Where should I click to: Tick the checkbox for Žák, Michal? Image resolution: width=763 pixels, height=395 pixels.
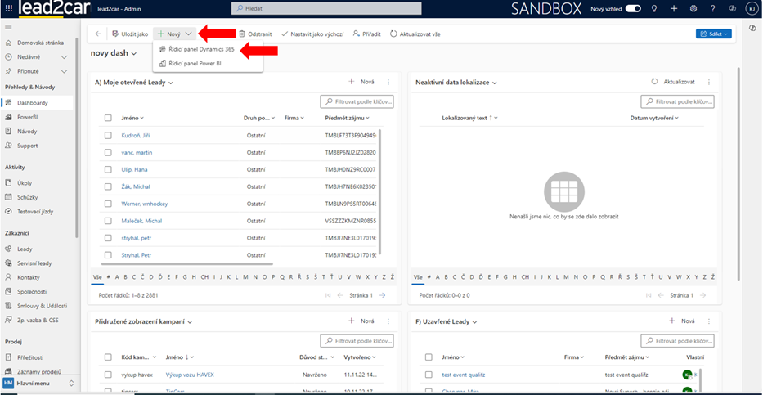point(108,186)
